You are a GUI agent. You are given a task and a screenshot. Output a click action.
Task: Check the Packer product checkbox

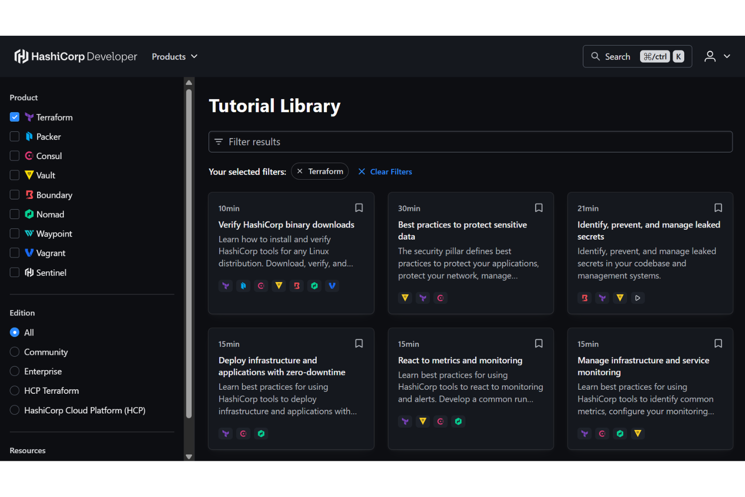15,136
